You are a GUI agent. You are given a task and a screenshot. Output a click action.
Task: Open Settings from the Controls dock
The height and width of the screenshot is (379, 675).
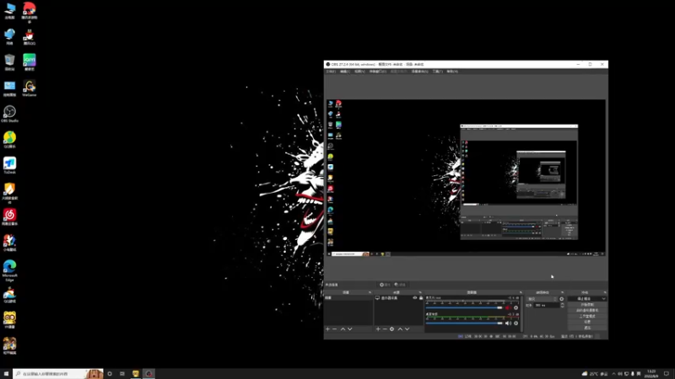point(587,322)
